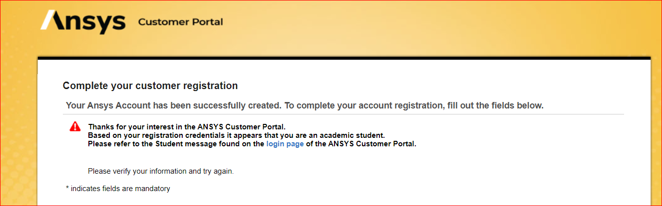This screenshot has height=206, width=662.
Task: Click the Please refer to the Student message text
Action: click(176, 144)
